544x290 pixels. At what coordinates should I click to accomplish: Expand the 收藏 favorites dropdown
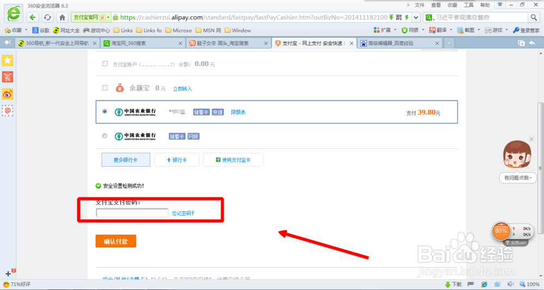coord(26,30)
